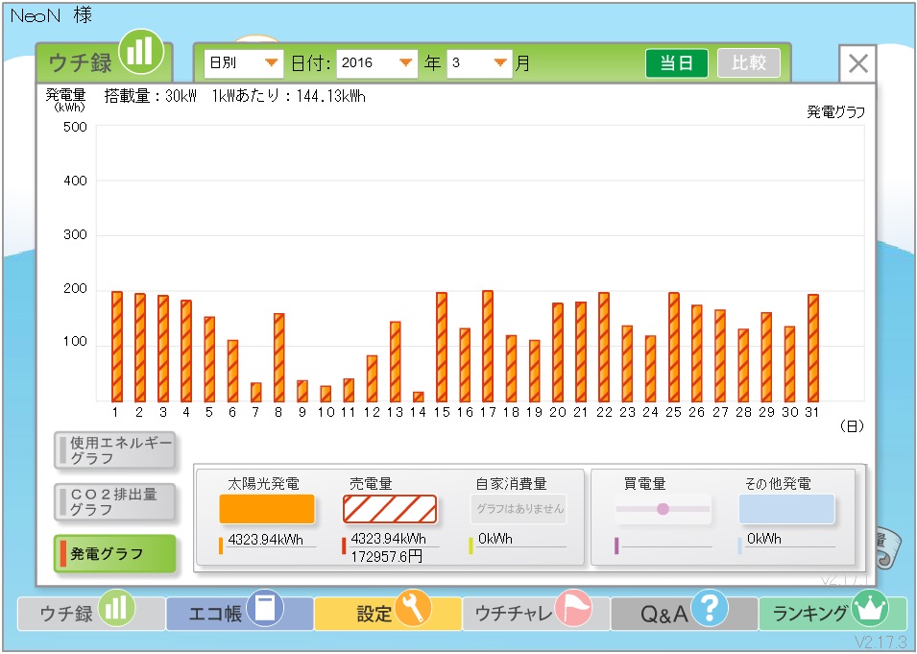917x654 pixels.
Task: Click the bar for day 22
Action: coord(604,347)
